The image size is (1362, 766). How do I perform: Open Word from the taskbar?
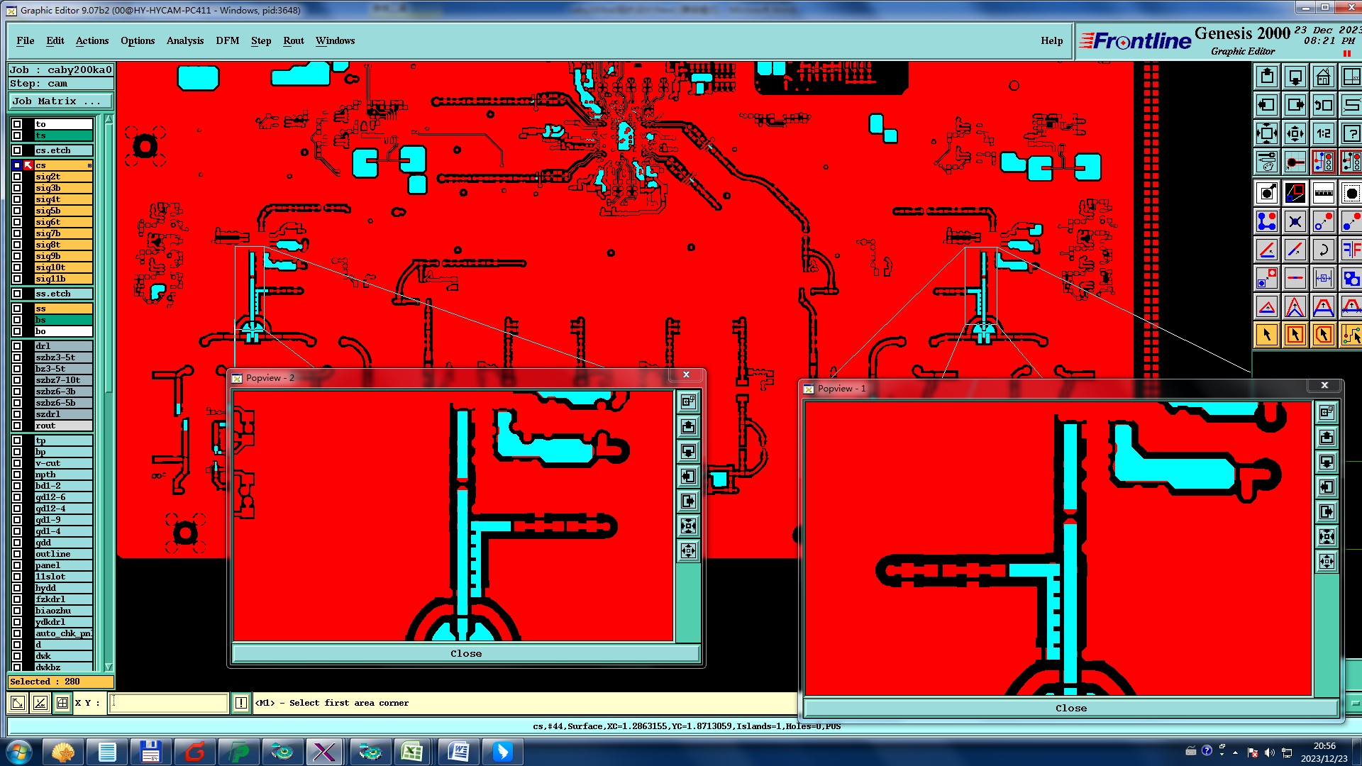click(458, 752)
